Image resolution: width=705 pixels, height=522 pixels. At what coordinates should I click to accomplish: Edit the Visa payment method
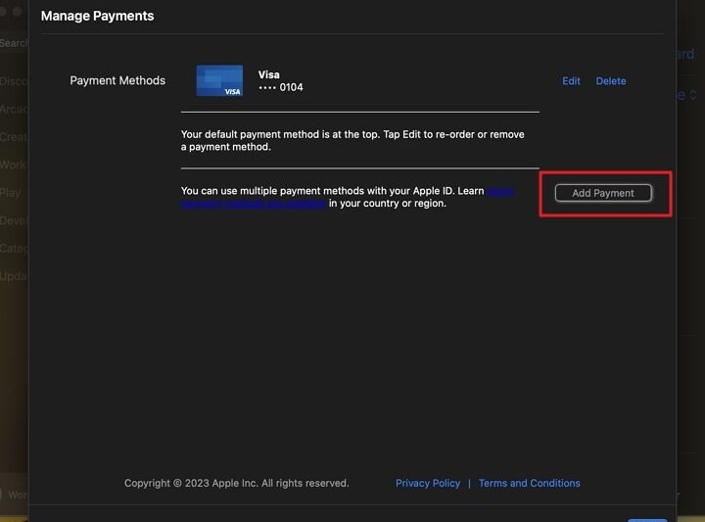point(571,81)
